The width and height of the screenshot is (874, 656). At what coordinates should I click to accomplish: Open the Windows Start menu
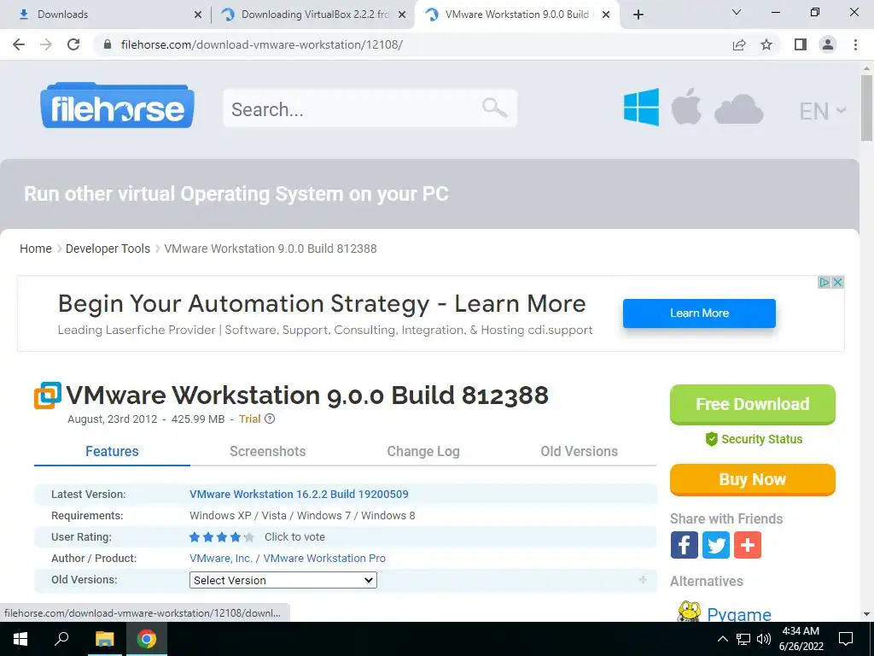[20, 639]
